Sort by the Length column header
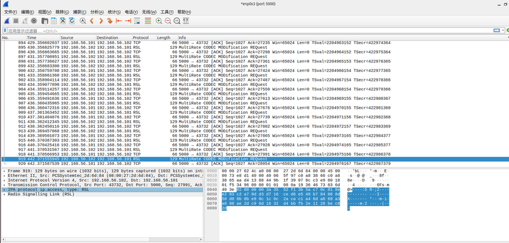 167,38
